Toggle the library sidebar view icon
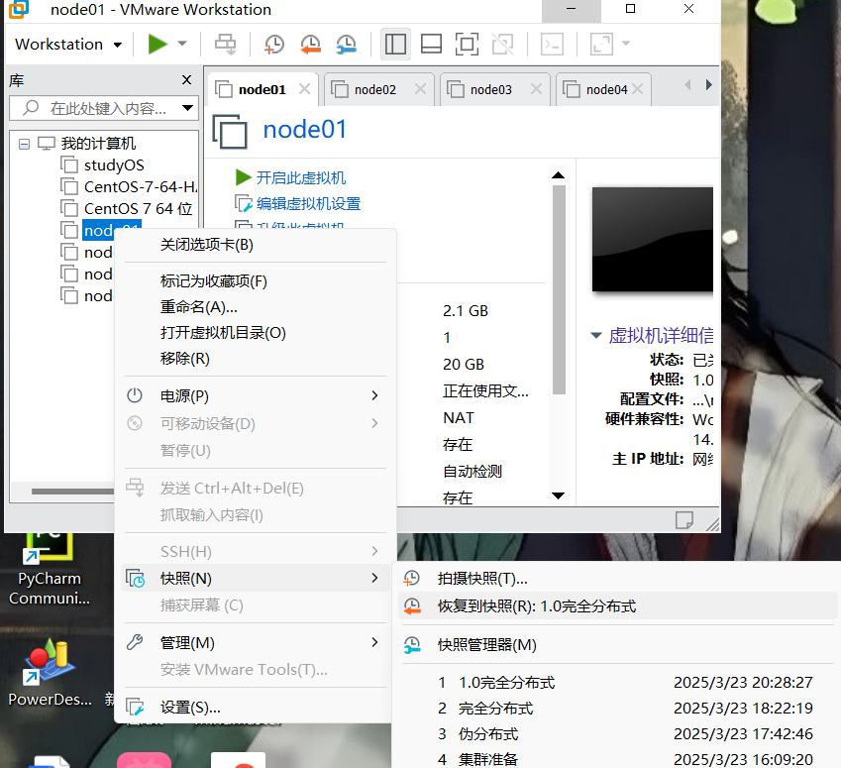 [x=395, y=44]
